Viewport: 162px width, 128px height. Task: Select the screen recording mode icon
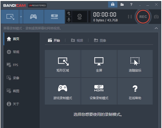tap(10, 17)
